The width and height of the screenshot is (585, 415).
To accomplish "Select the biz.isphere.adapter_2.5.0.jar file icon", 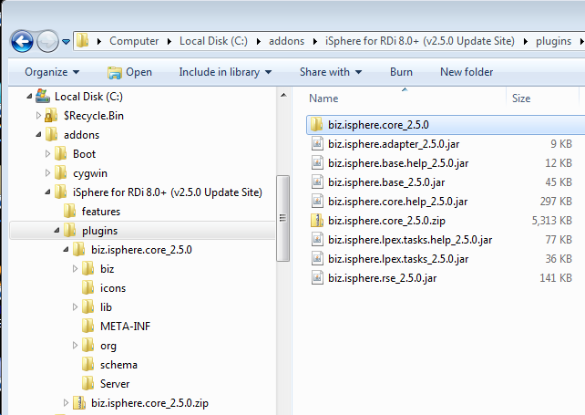I will 317,144.
